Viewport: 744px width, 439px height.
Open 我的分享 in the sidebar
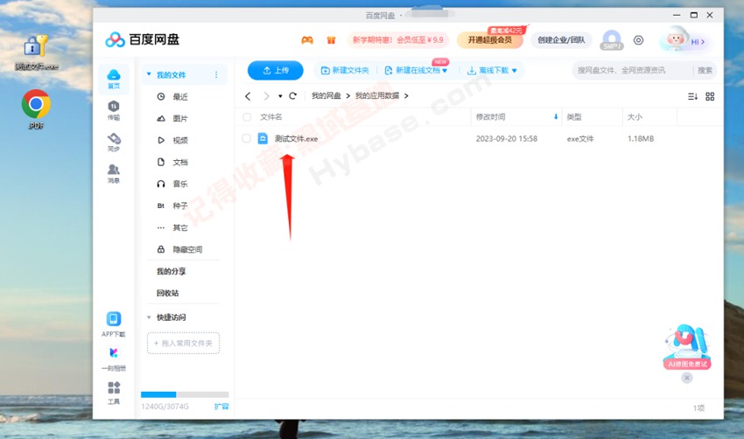[172, 271]
